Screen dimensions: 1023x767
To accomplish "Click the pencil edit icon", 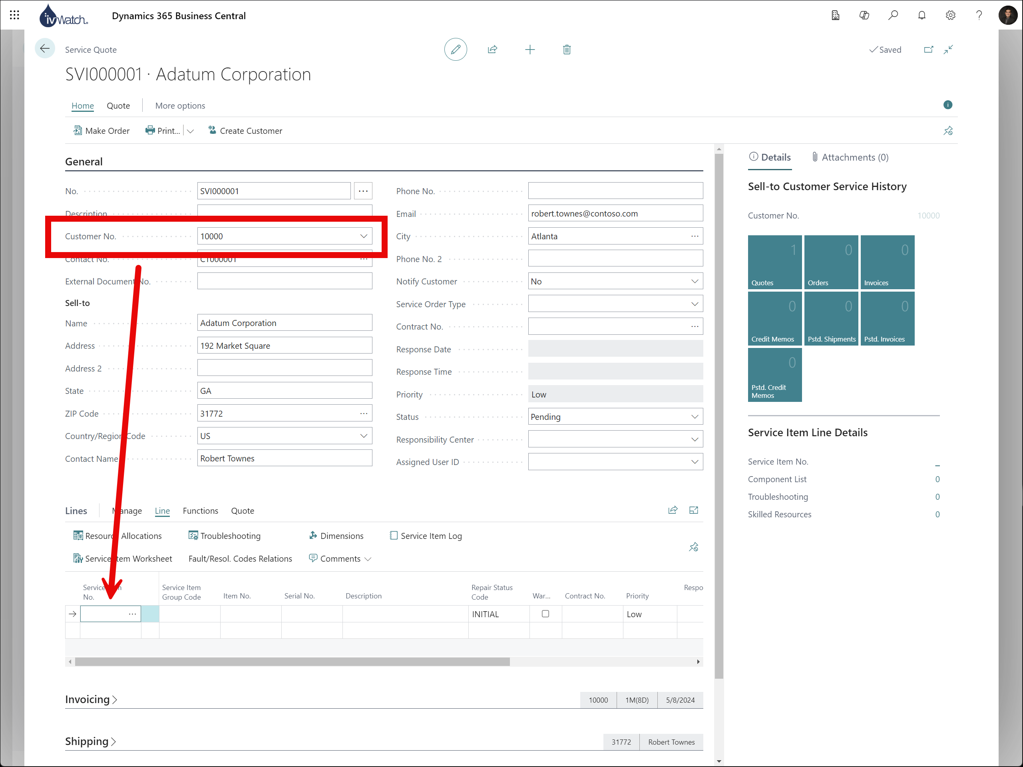I will click(x=455, y=50).
